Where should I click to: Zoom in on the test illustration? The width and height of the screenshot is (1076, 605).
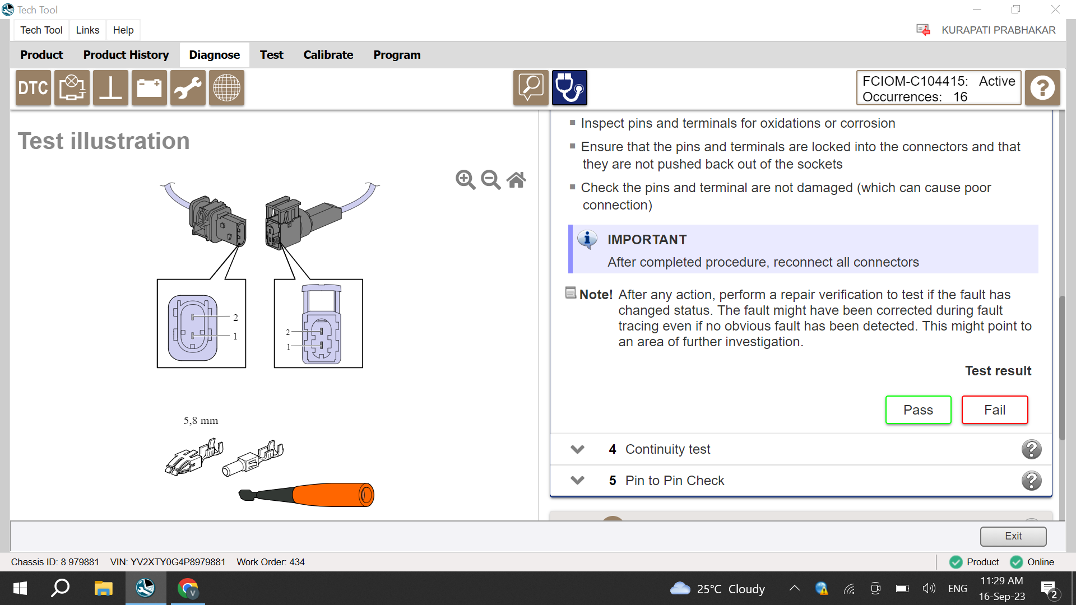465,180
